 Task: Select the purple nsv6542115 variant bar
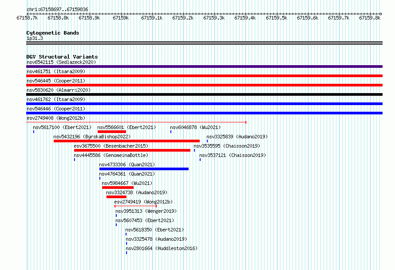coord(204,67)
